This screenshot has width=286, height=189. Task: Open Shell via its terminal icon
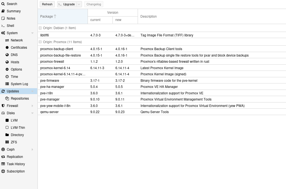coord(3,26)
